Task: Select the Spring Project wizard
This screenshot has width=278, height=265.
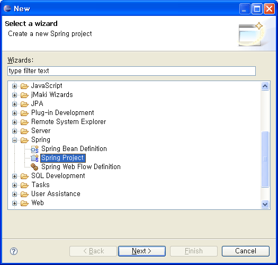Action: (63, 158)
